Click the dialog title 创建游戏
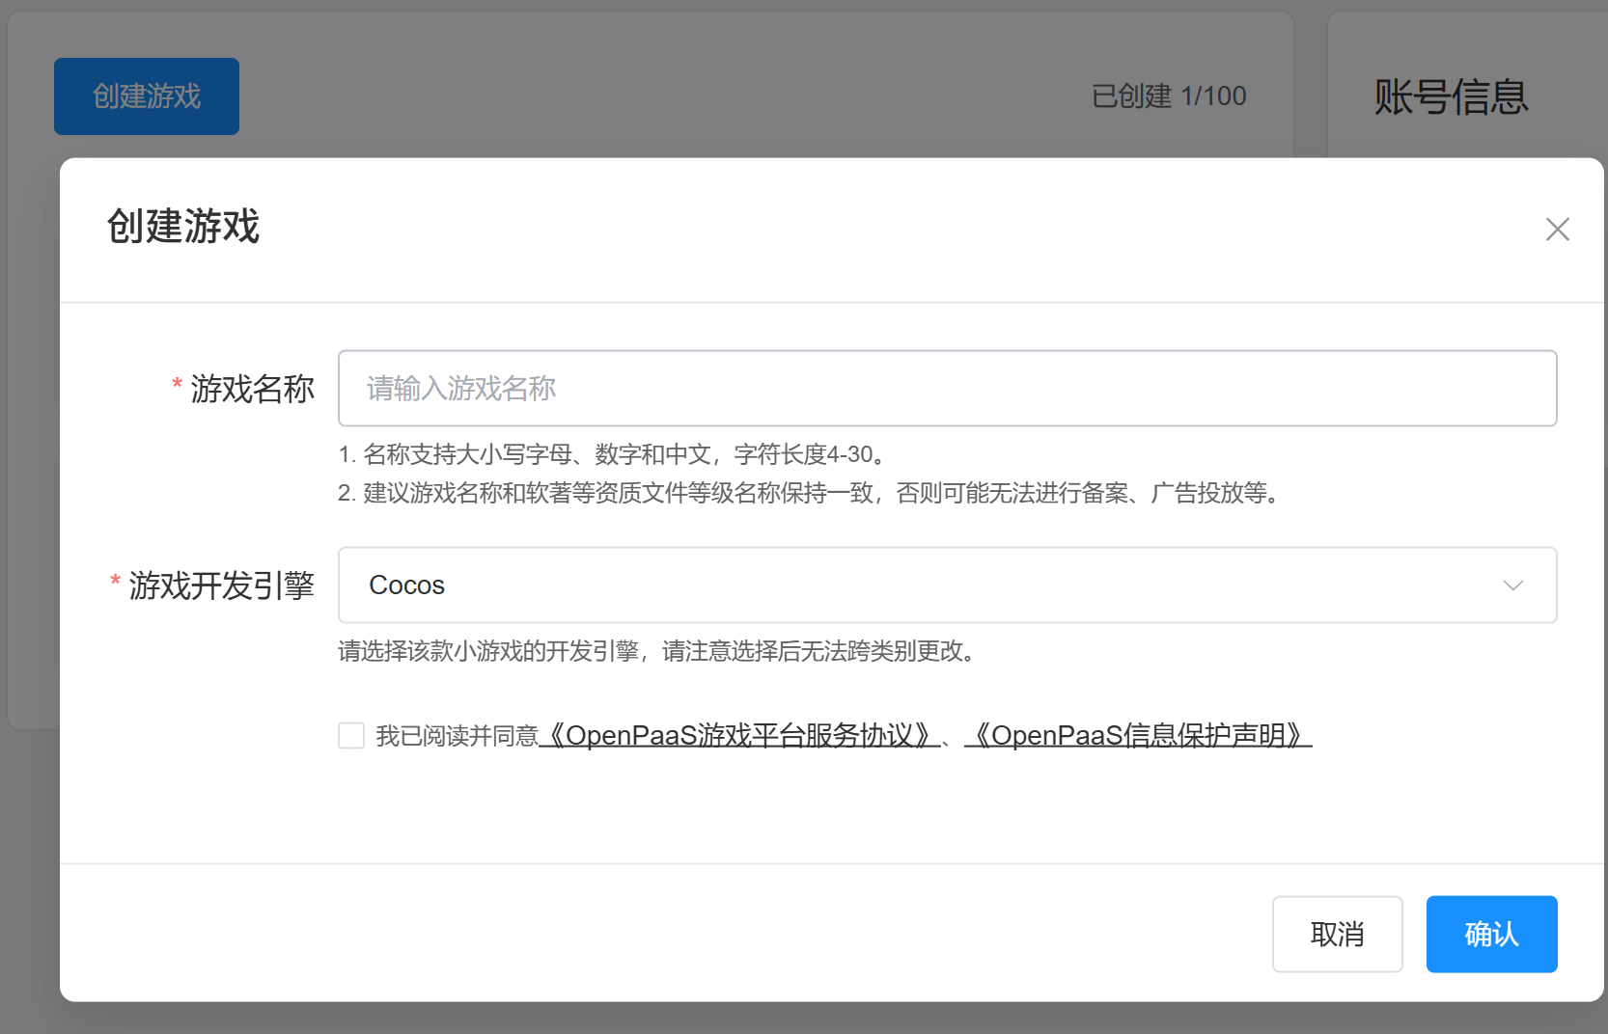The height and width of the screenshot is (1034, 1608). (x=183, y=227)
